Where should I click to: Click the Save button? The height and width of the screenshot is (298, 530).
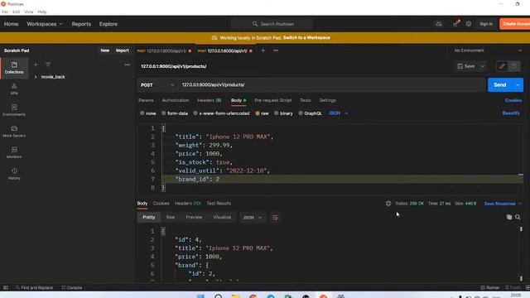pyautogui.click(x=466, y=66)
